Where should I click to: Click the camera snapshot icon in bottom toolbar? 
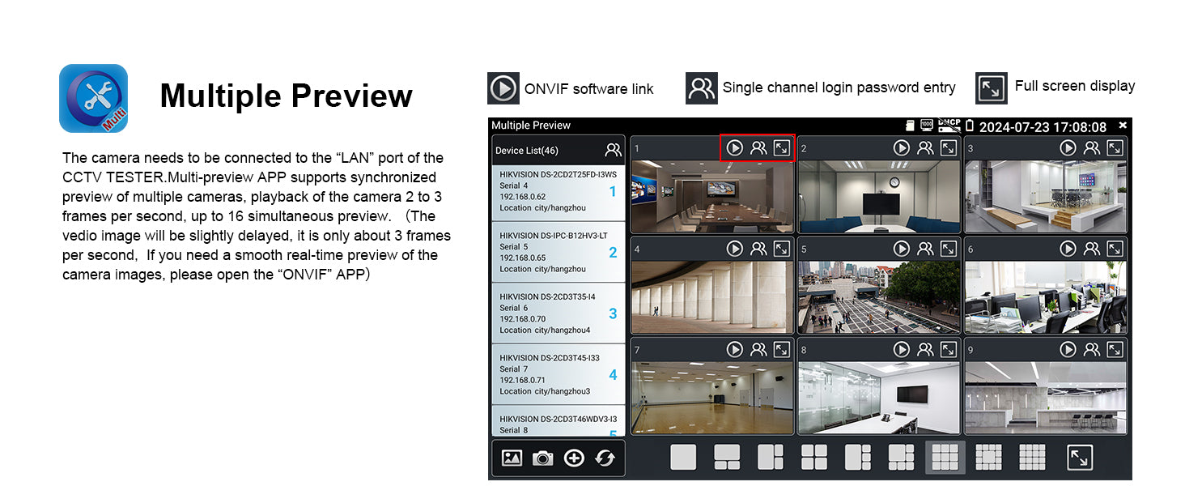pyautogui.click(x=542, y=458)
